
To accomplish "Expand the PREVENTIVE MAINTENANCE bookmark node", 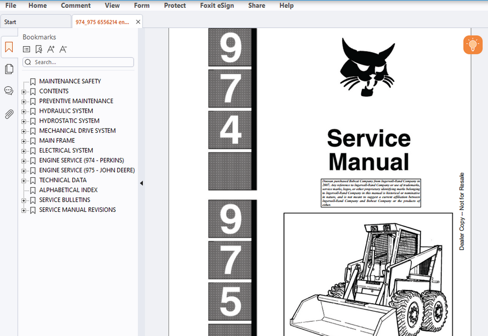I will [24, 102].
